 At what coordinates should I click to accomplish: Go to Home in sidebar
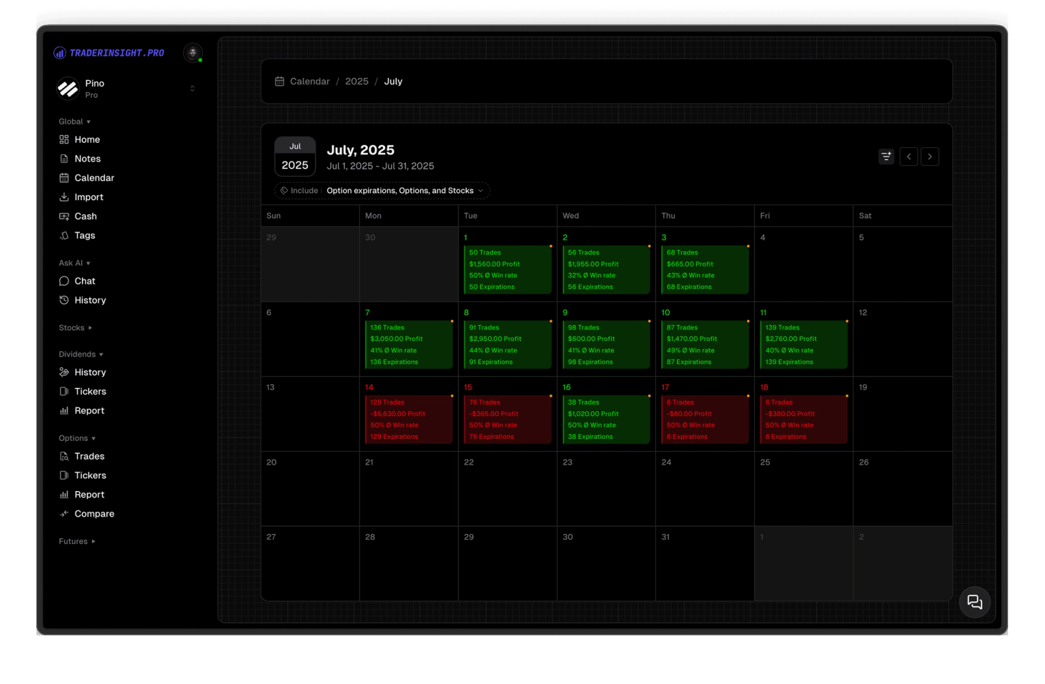[x=87, y=139]
